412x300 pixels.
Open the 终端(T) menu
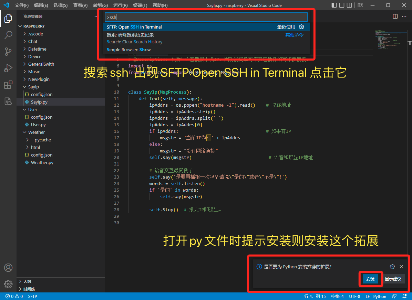pos(140,5)
